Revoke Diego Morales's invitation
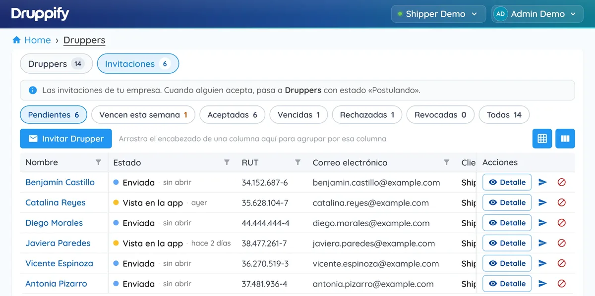 562,223
